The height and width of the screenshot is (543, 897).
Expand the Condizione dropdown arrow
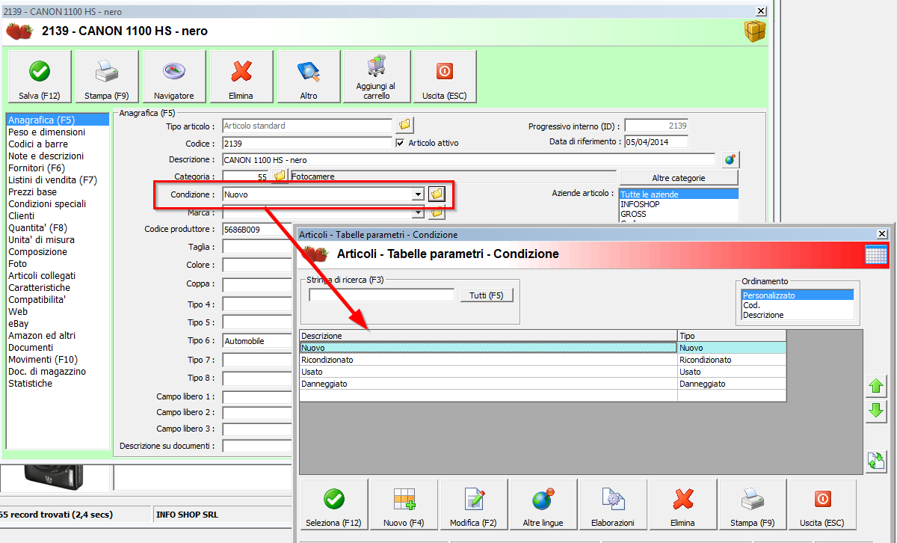click(x=418, y=194)
